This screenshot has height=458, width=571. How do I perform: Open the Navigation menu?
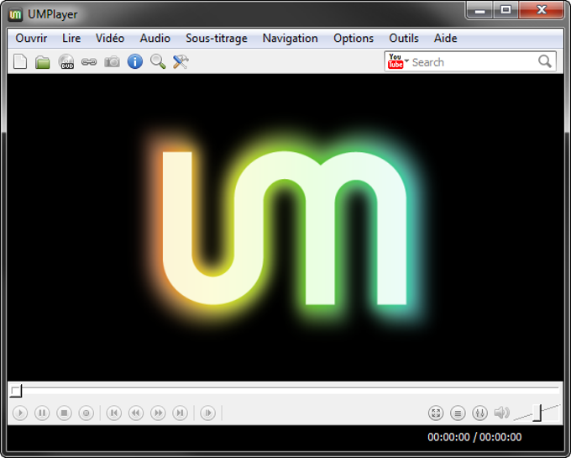click(291, 39)
